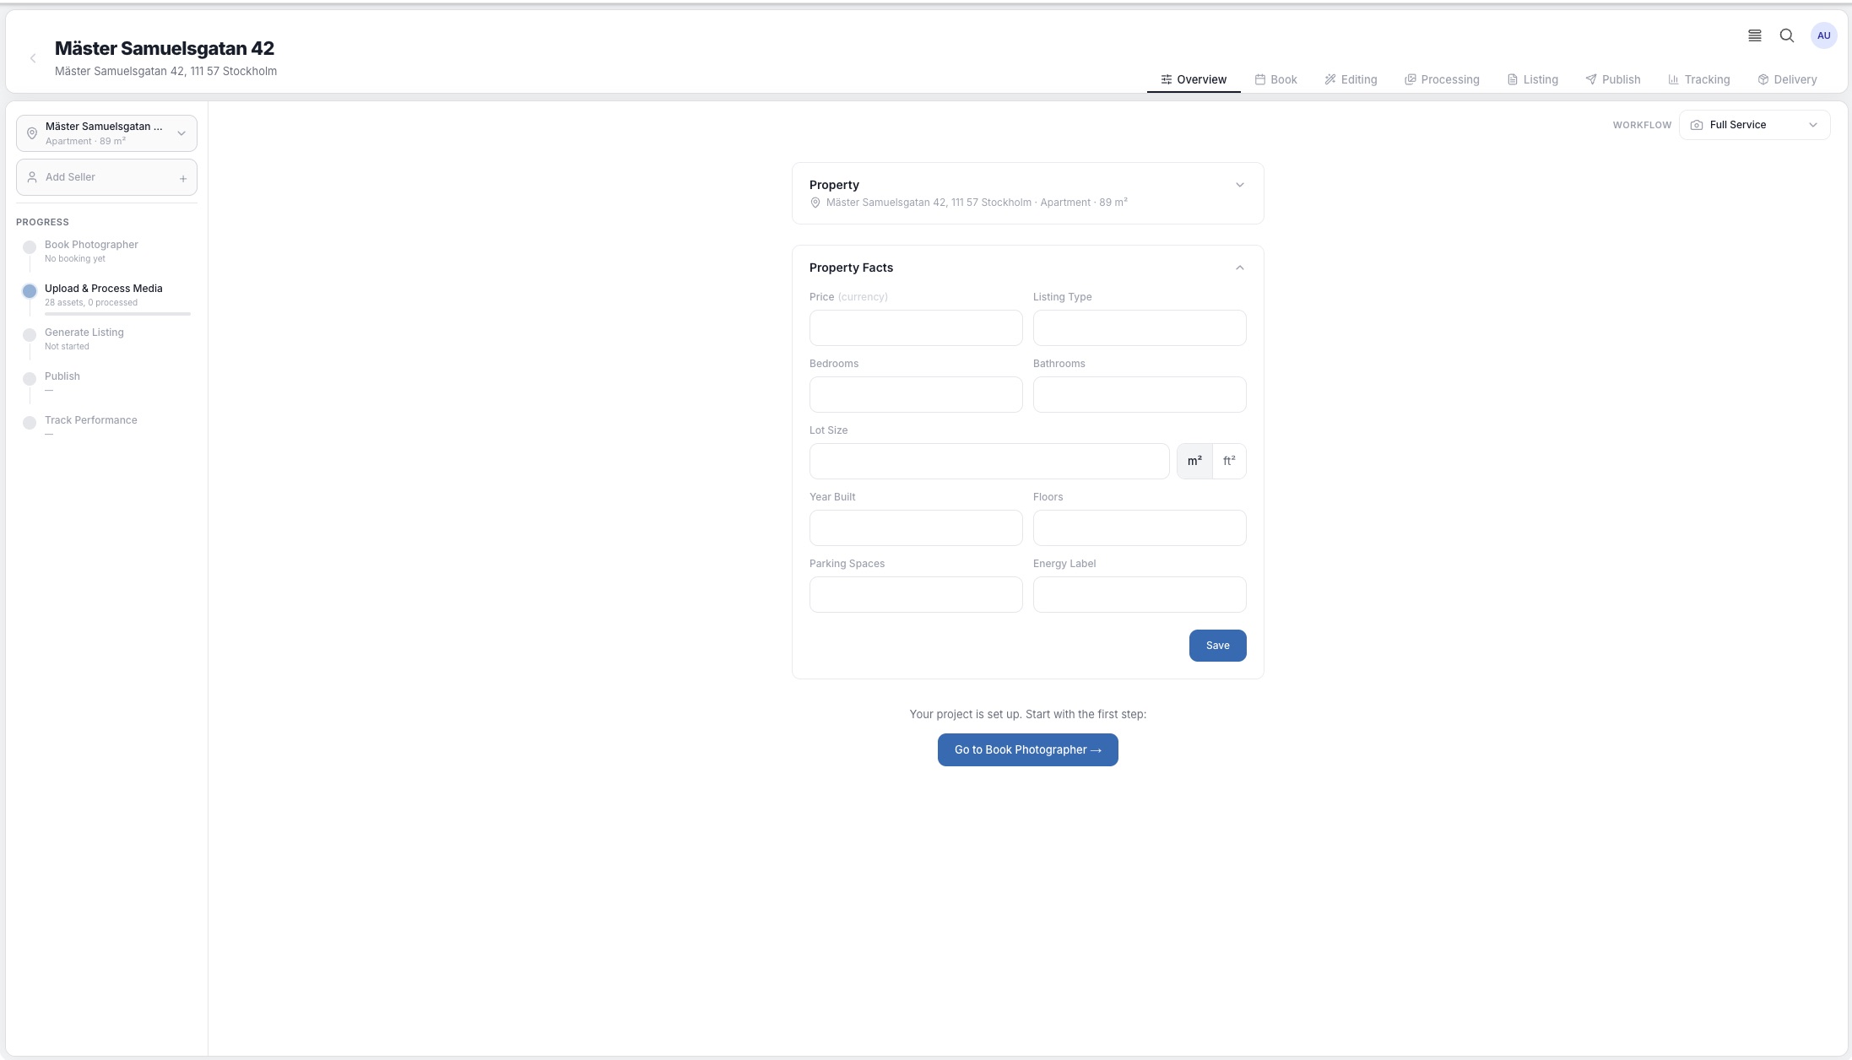Click the media processing progress bar
This screenshot has width=1852, height=1060.
[x=117, y=314]
